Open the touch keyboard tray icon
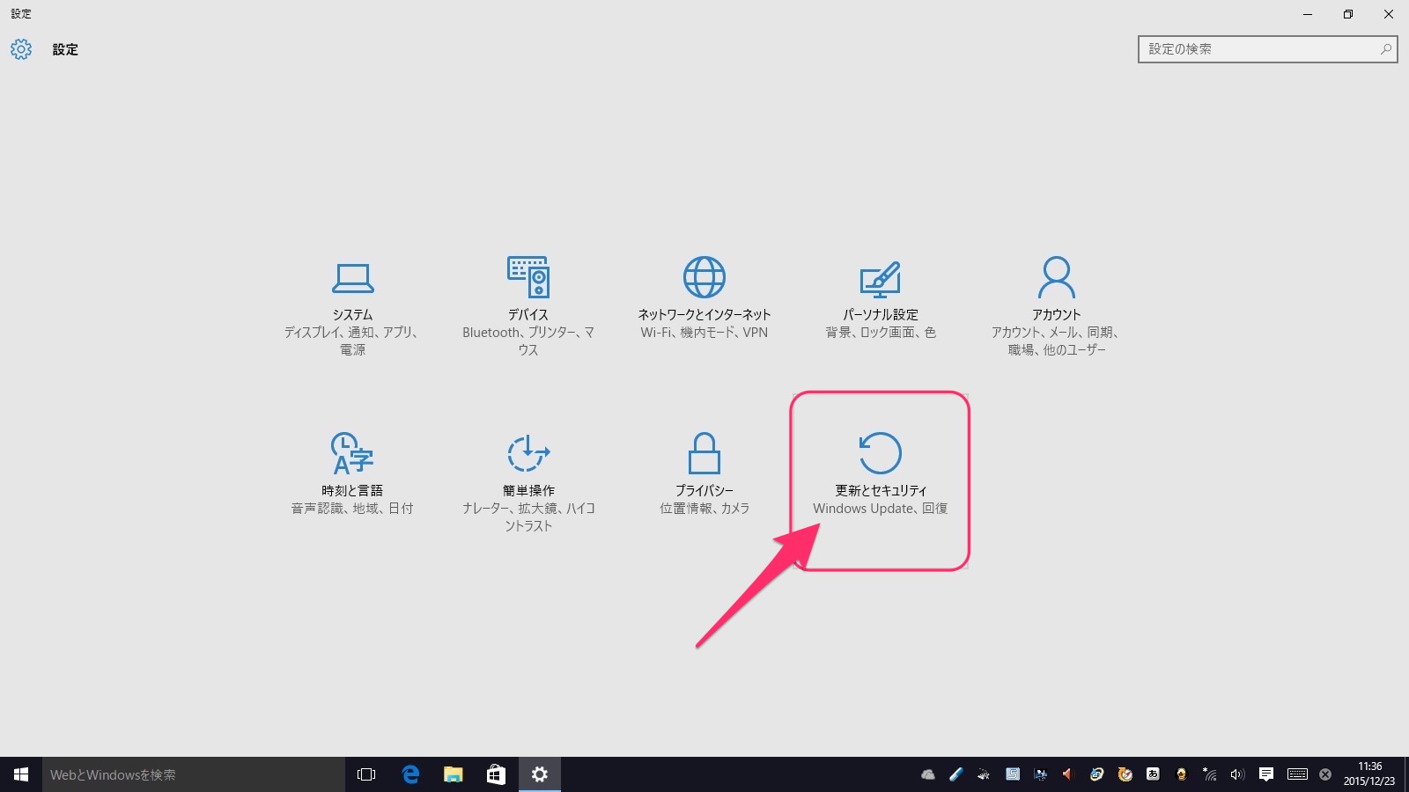This screenshot has height=792, width=1409. pyautogui.click(x=1297, y=774)
